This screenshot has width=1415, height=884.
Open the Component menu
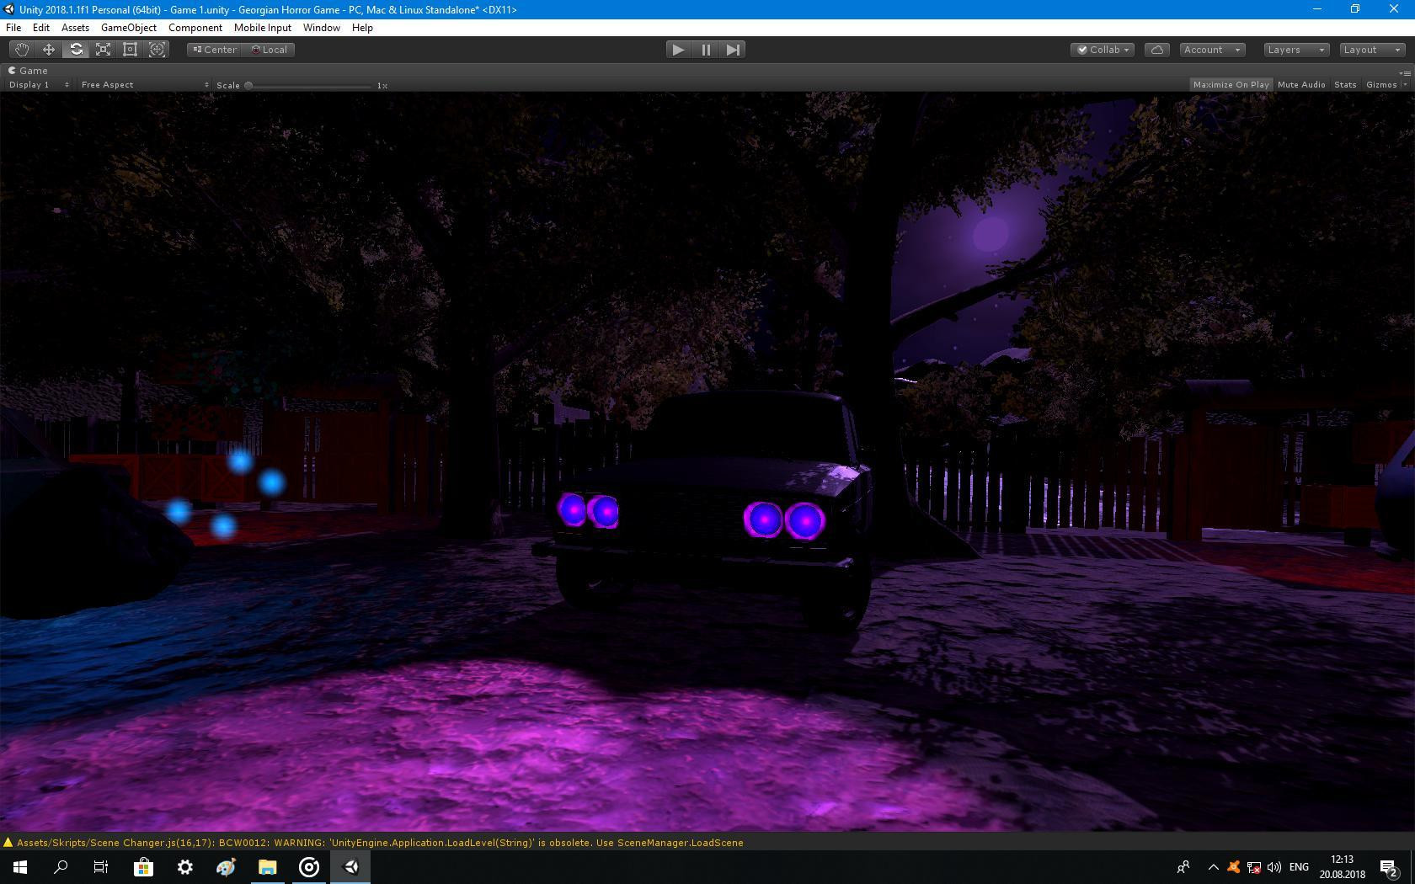[x=195, y=28]
